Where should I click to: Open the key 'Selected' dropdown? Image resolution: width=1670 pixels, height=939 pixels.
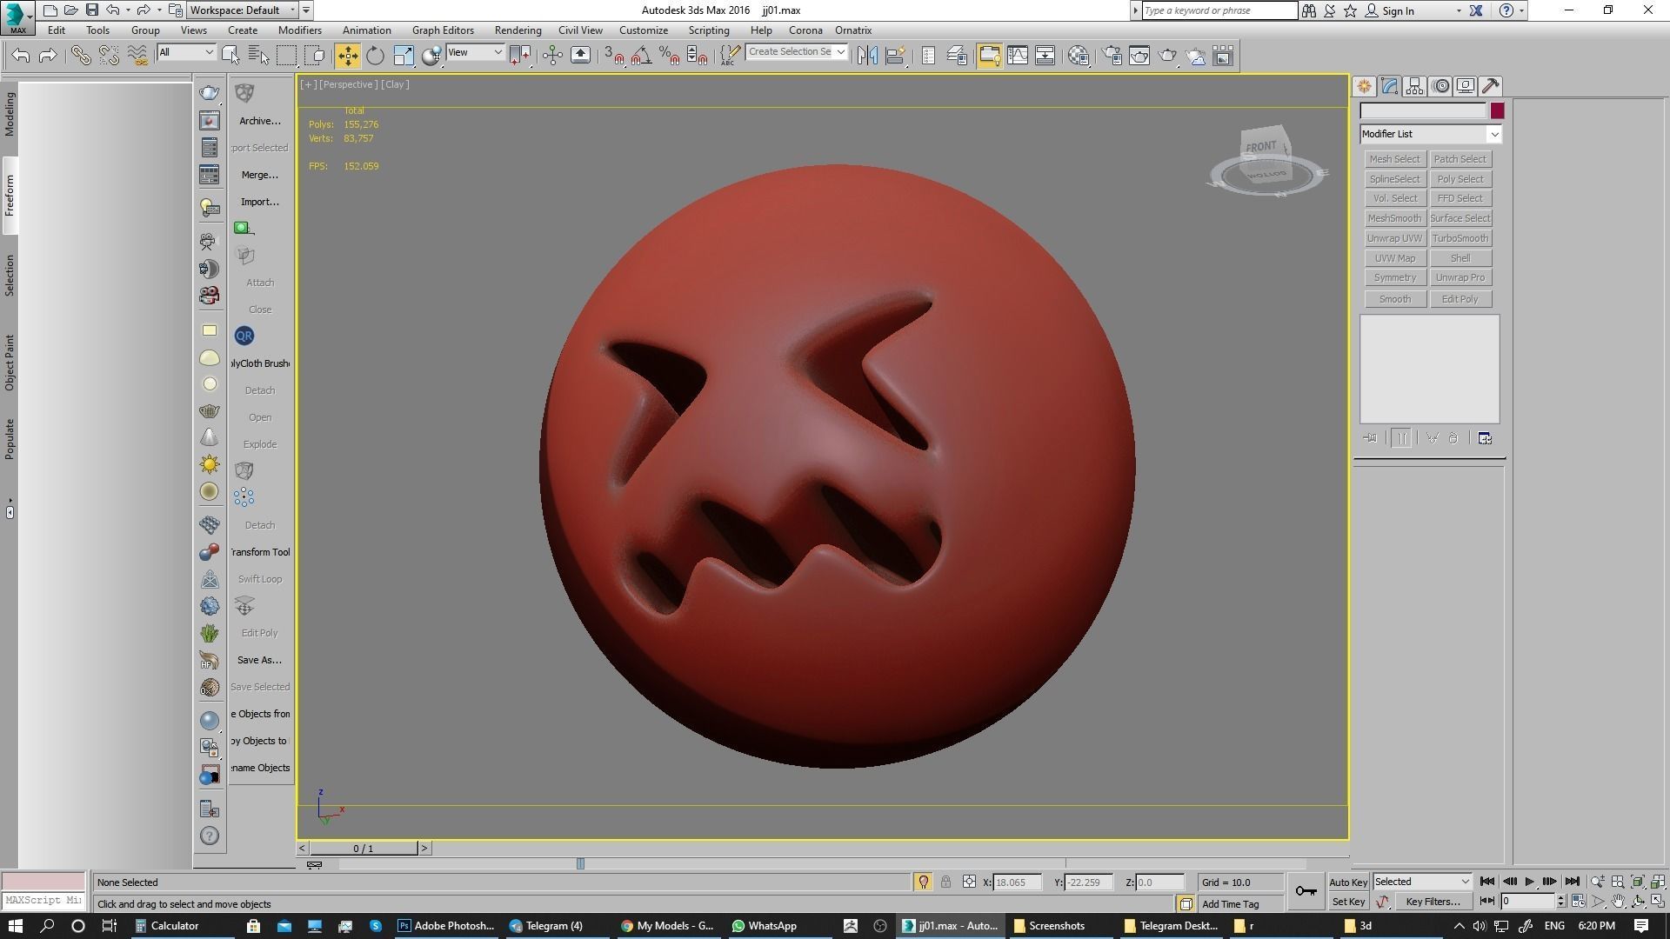[x=1422, y=882]
